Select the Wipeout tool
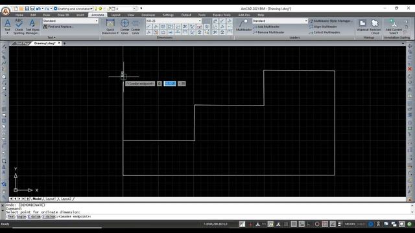415x233 pixels. 362,25
